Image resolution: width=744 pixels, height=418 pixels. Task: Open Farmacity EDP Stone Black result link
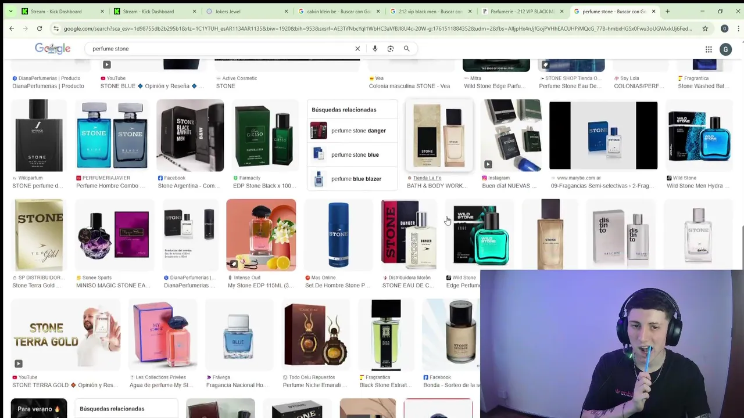point(264,182)
